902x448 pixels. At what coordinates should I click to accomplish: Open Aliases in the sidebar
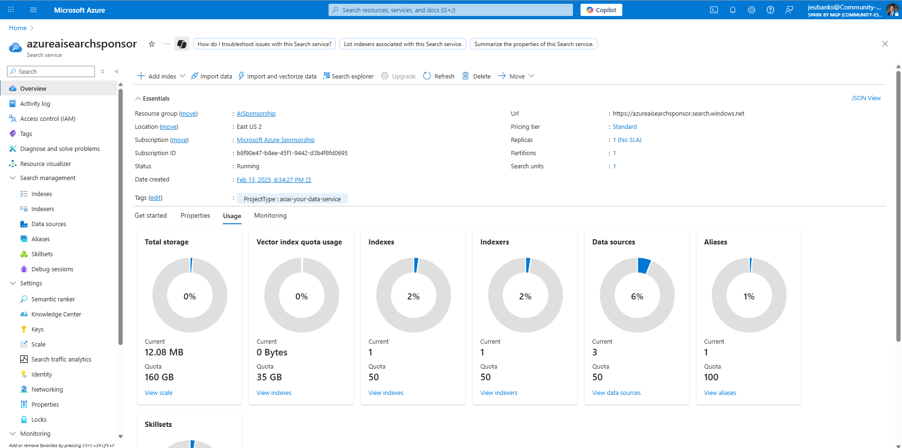40,239
